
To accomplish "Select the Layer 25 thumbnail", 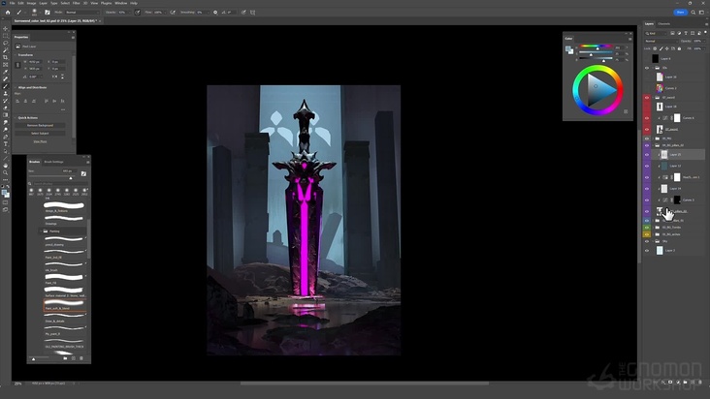I will pyautogui.click(x=663, y=155).
